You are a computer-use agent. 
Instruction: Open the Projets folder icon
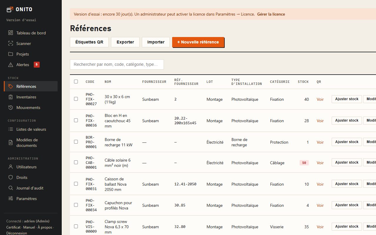(11, 54)
